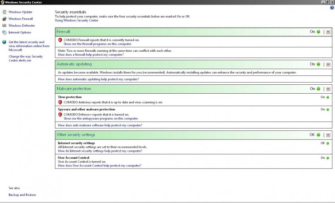
Task: Open the Backup and Restore link
Action: point(22,195)
